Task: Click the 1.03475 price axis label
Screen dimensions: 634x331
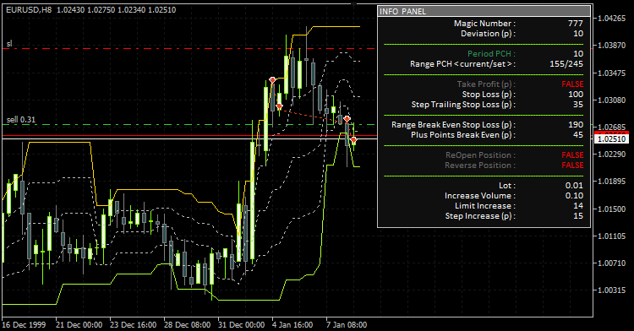Action: [x=612, y=73]
